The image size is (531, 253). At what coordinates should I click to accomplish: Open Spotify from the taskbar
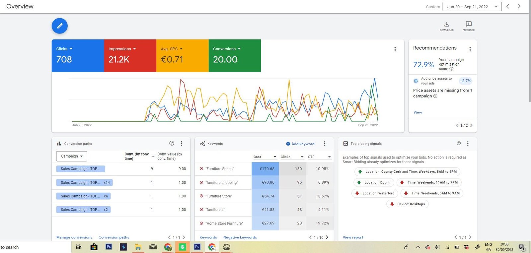pyautogui.click(x=182, y=247)
